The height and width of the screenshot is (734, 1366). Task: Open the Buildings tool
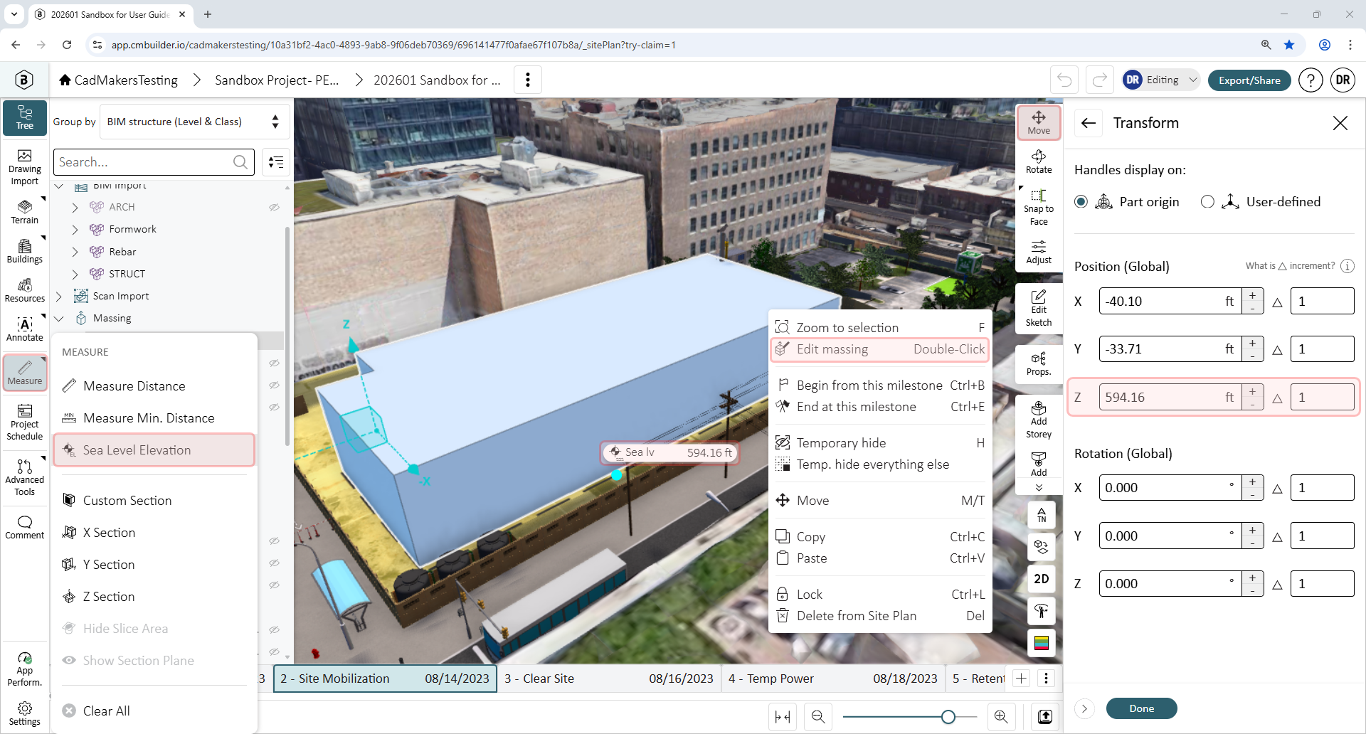click(25, 251)
